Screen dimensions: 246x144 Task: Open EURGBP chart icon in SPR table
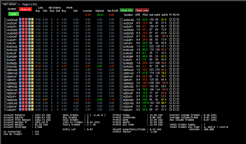(121, 56)
